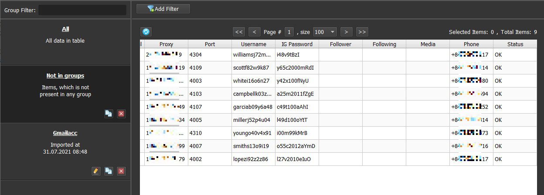Screen dimensions: 544x195
Task: Select the Gmailacc group
Action: pos(65,133)
